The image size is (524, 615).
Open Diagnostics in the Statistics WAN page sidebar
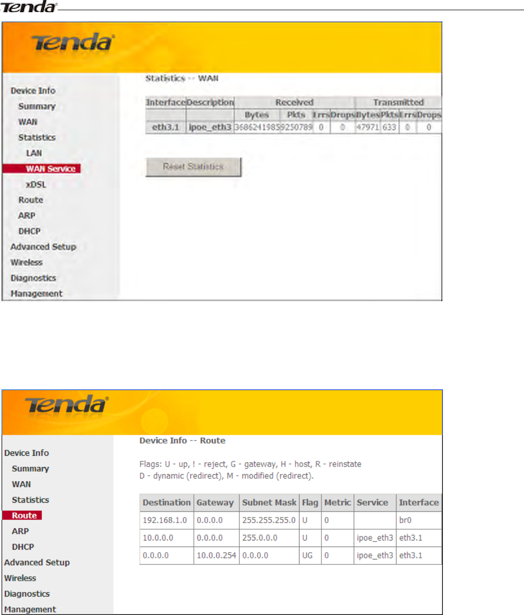pyautogui.click(x=33, y=278)
